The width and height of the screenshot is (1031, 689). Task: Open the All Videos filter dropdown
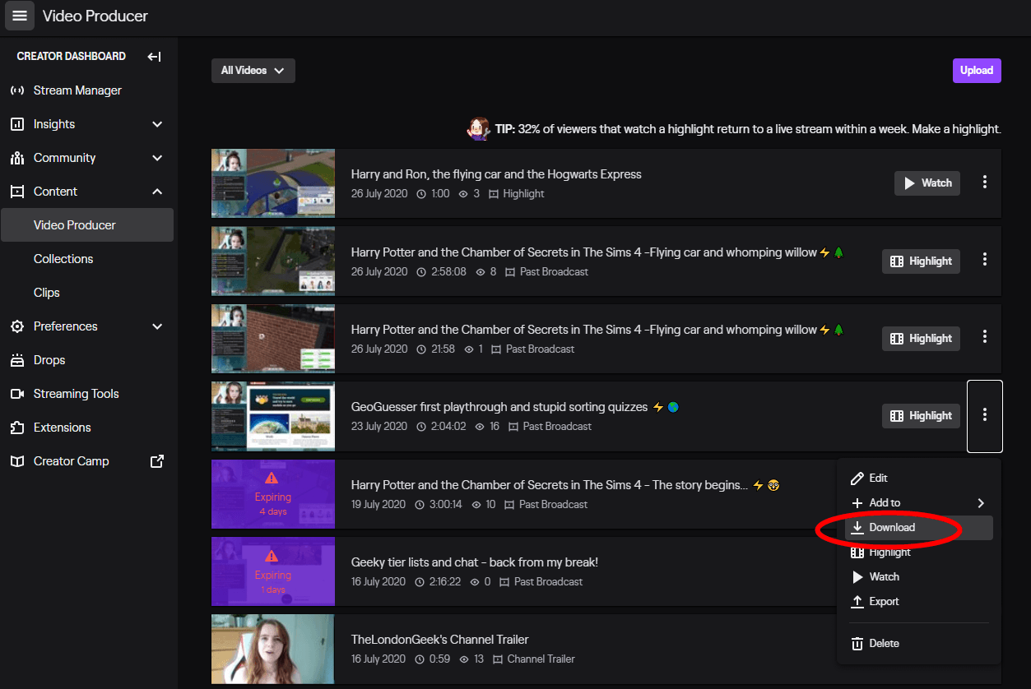pos(253,71)
